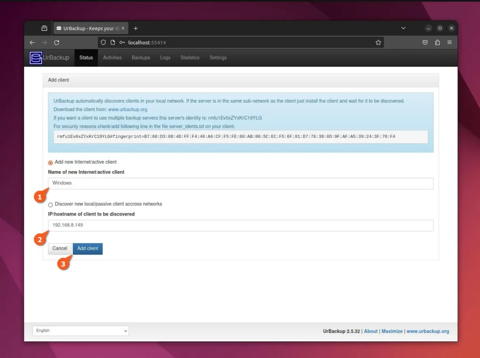480x358 pixels.
Task: Click the About link in footer
Action: pos(371,331)
